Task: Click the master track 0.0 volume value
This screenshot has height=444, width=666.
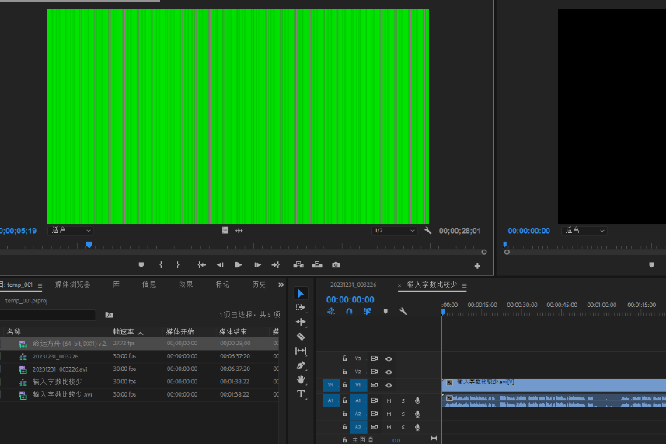Action: [x=396, y=440]
